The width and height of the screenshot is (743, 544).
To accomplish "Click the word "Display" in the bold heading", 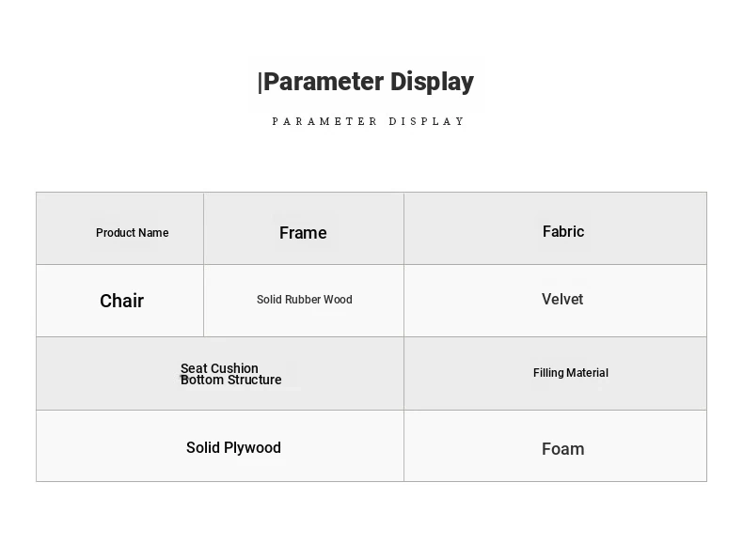I will [x=432, y=82].
